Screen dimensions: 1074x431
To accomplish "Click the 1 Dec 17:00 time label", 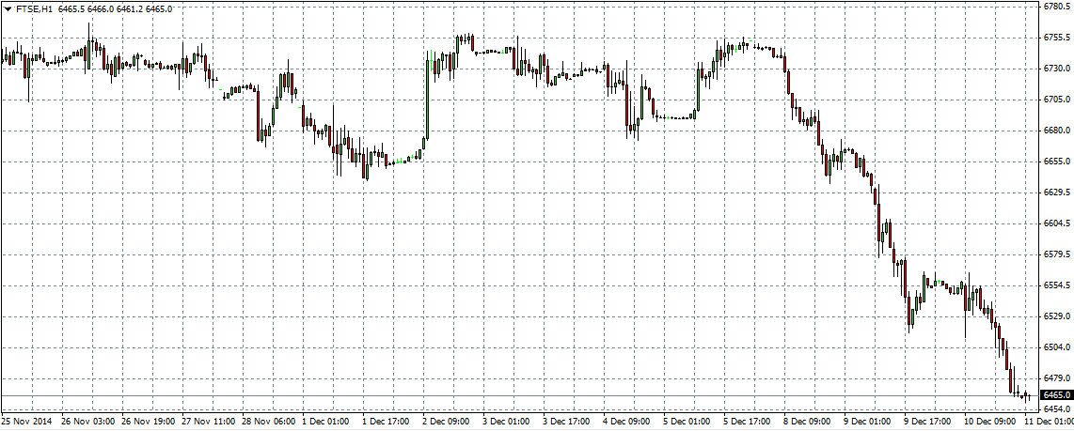I will click(x=386, y=422).
